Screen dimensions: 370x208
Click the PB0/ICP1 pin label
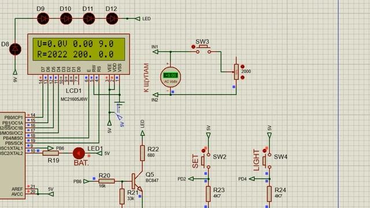point(14,118)
